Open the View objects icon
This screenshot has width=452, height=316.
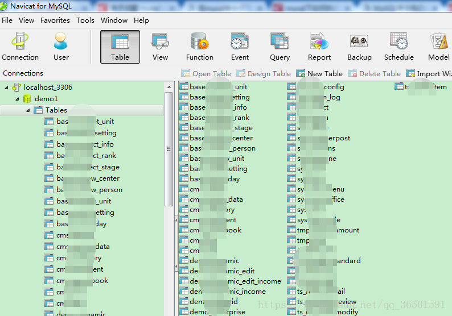click(x=160, y=46)
